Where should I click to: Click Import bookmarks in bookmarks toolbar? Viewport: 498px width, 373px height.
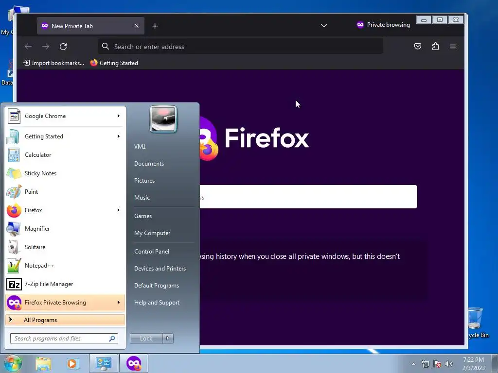53,63
